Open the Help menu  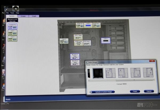[x=17, y=13]
